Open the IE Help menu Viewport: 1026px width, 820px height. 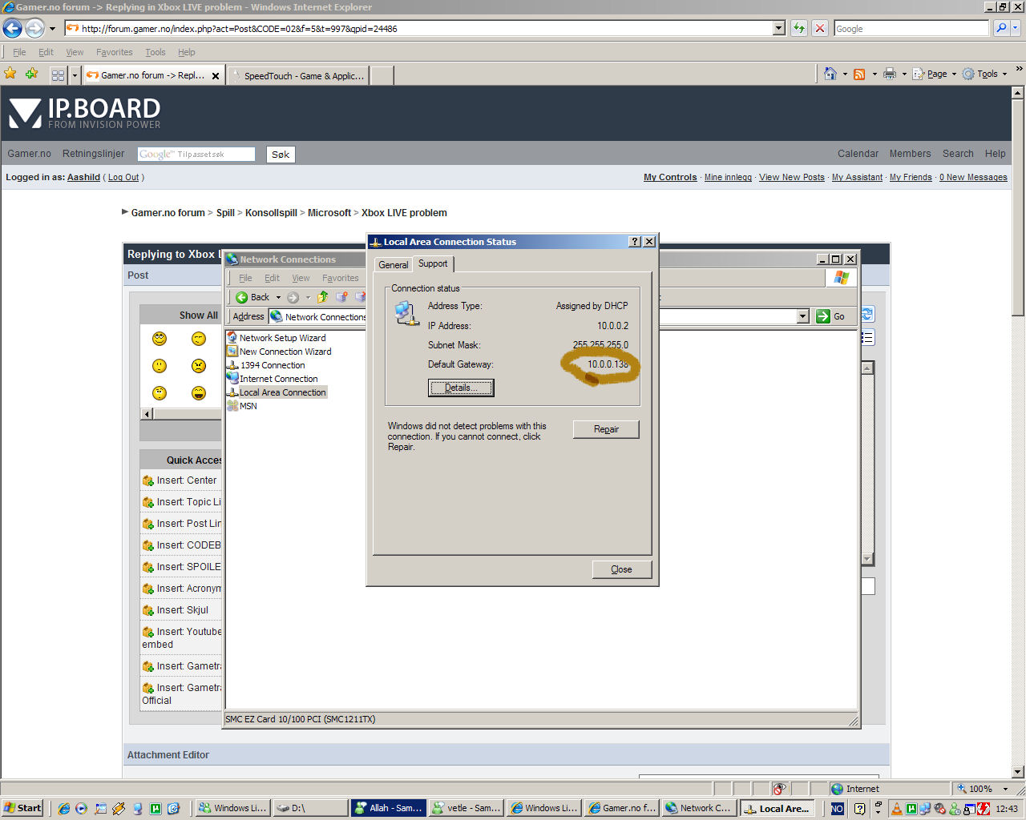tap(187, 52)
